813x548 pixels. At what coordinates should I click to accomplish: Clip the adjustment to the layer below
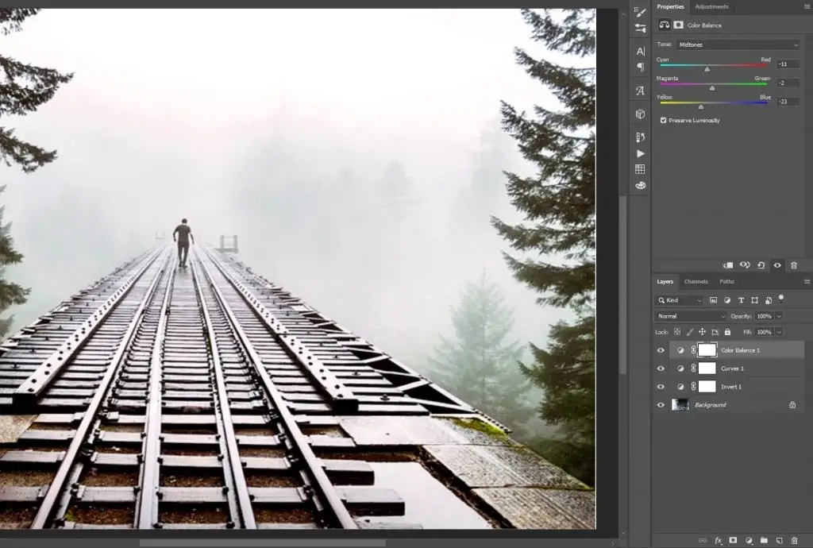tap(728, 265)
